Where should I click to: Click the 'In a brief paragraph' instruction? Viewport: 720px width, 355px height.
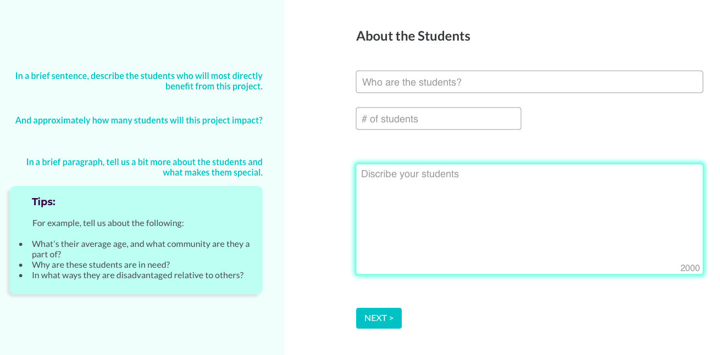pos(144,162)
